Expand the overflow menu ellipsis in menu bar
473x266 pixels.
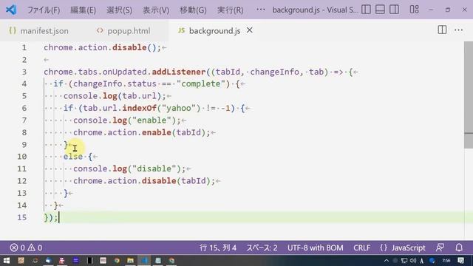click(x=261, y=10)
